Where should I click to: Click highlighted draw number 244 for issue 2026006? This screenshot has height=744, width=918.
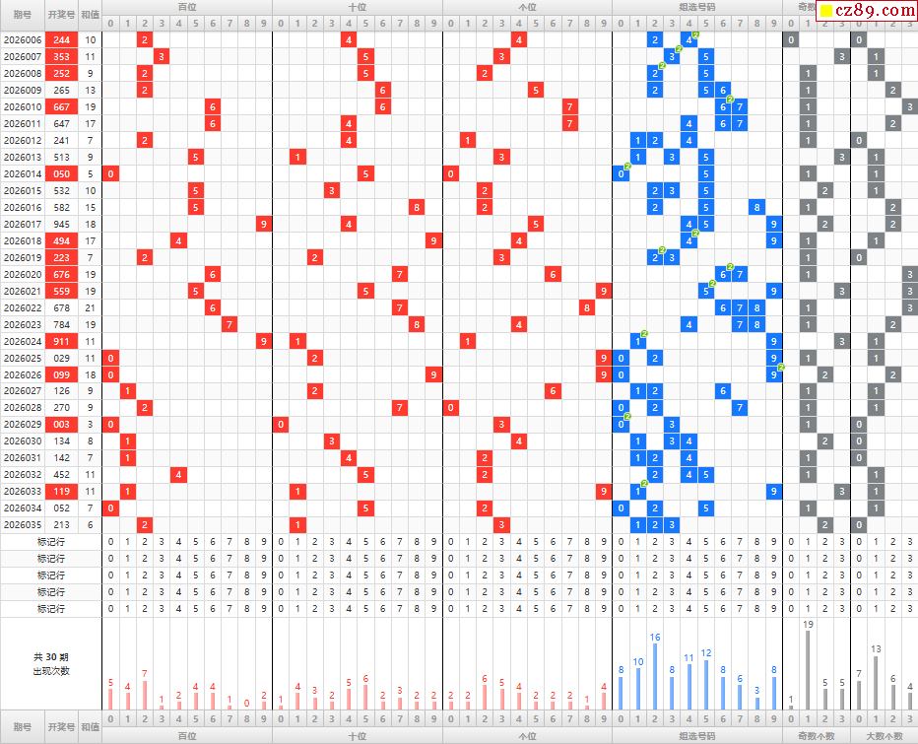(61, 39)
